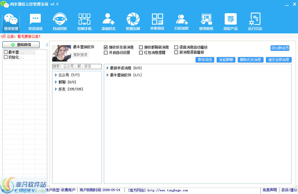The height and width of the screenshot is (194, 298).
Task: Click the 清空全部消息 button
Action: [x=278, y=60]
